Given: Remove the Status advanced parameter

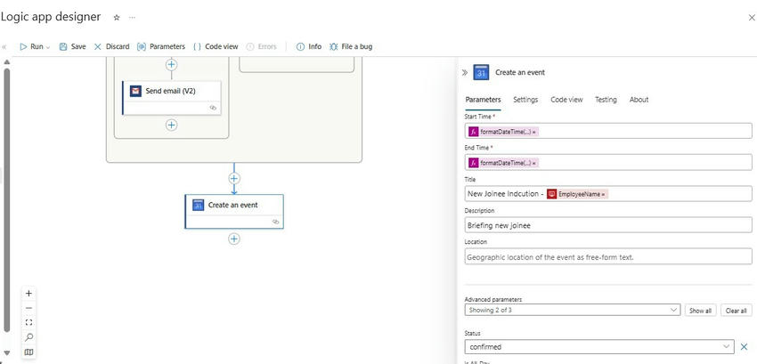Looking at the screenshot, I should pos(745,346).
